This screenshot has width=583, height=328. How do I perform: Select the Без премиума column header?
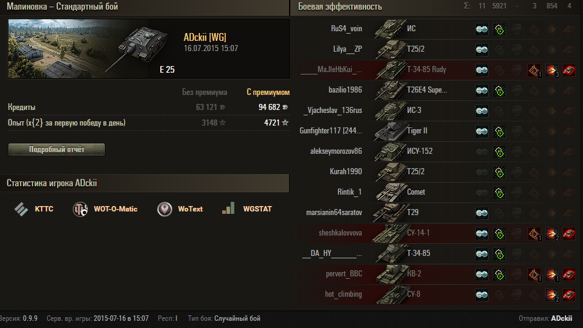click(x=205, y=92)
